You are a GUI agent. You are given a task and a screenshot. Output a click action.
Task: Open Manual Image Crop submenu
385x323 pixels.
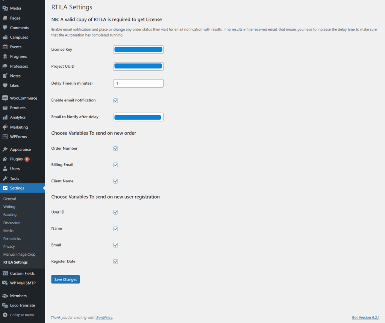tap(20, 254)
